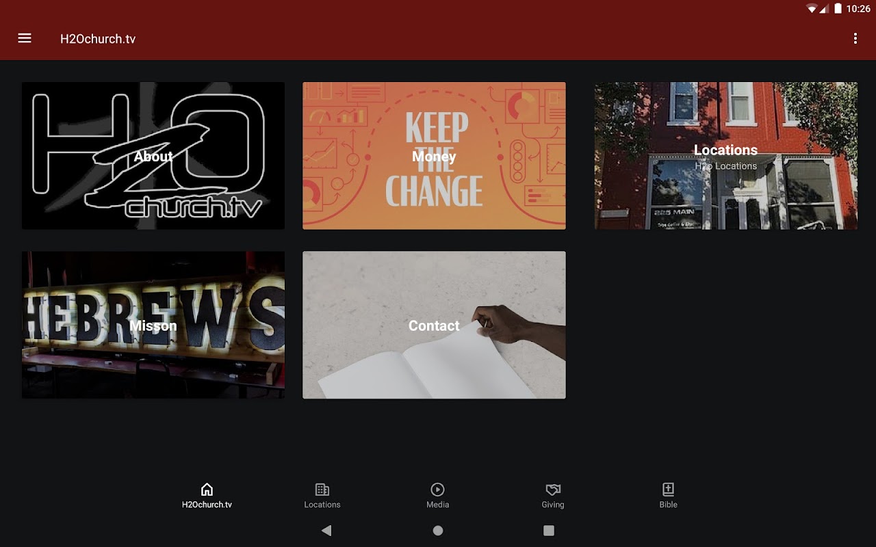Open the About card
Screen dimensions: 876x547
153,156
